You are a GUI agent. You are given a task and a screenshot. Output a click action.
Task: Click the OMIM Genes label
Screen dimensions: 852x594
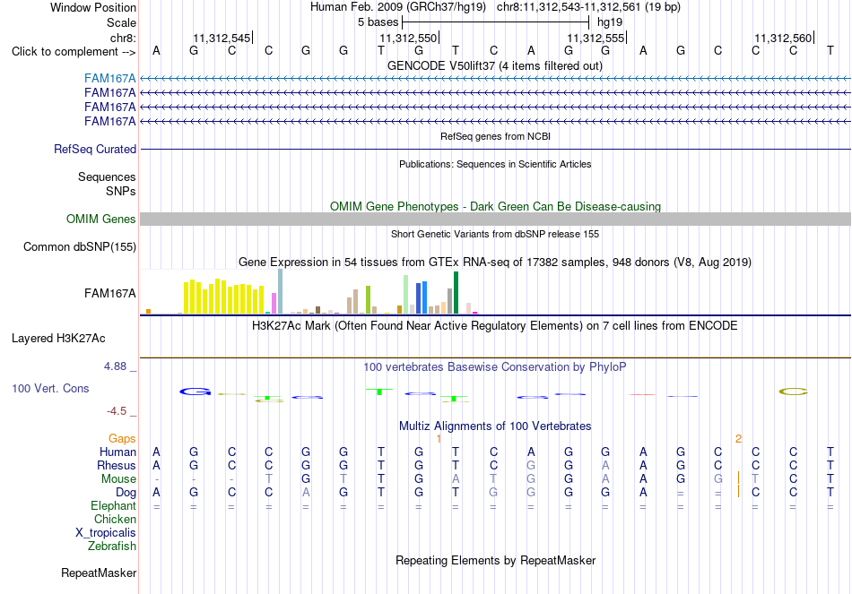tap(100, 219)
